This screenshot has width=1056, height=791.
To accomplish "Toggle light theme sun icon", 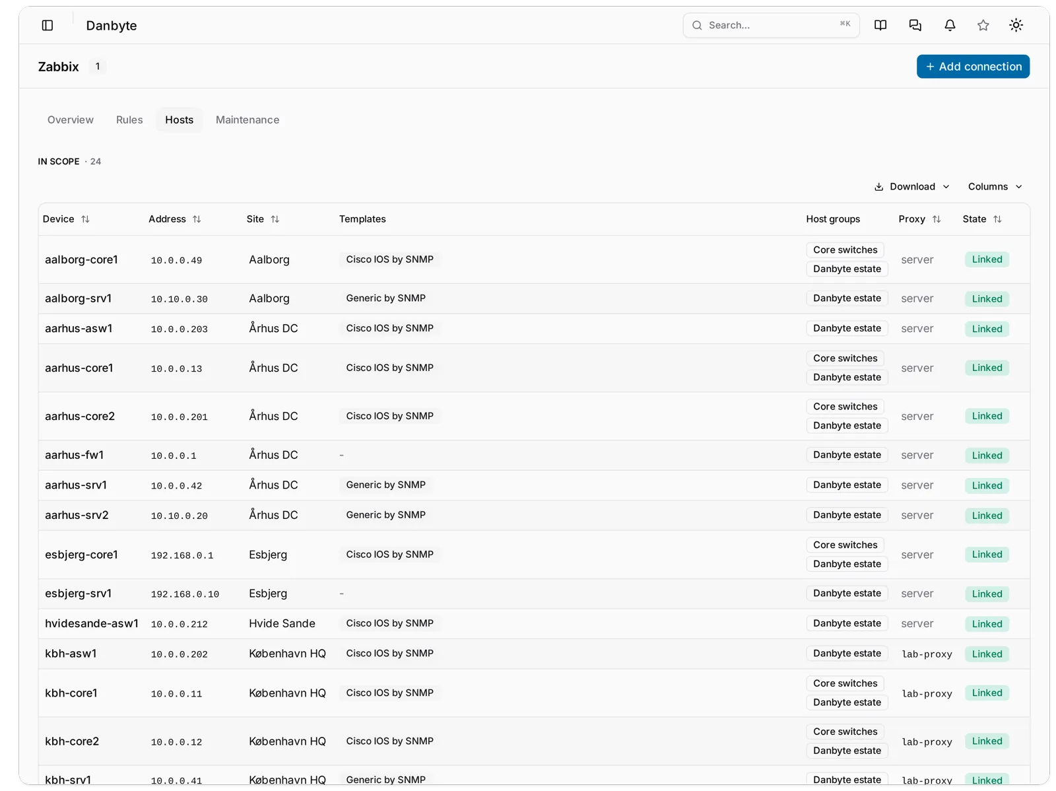I will (1016, 25).
